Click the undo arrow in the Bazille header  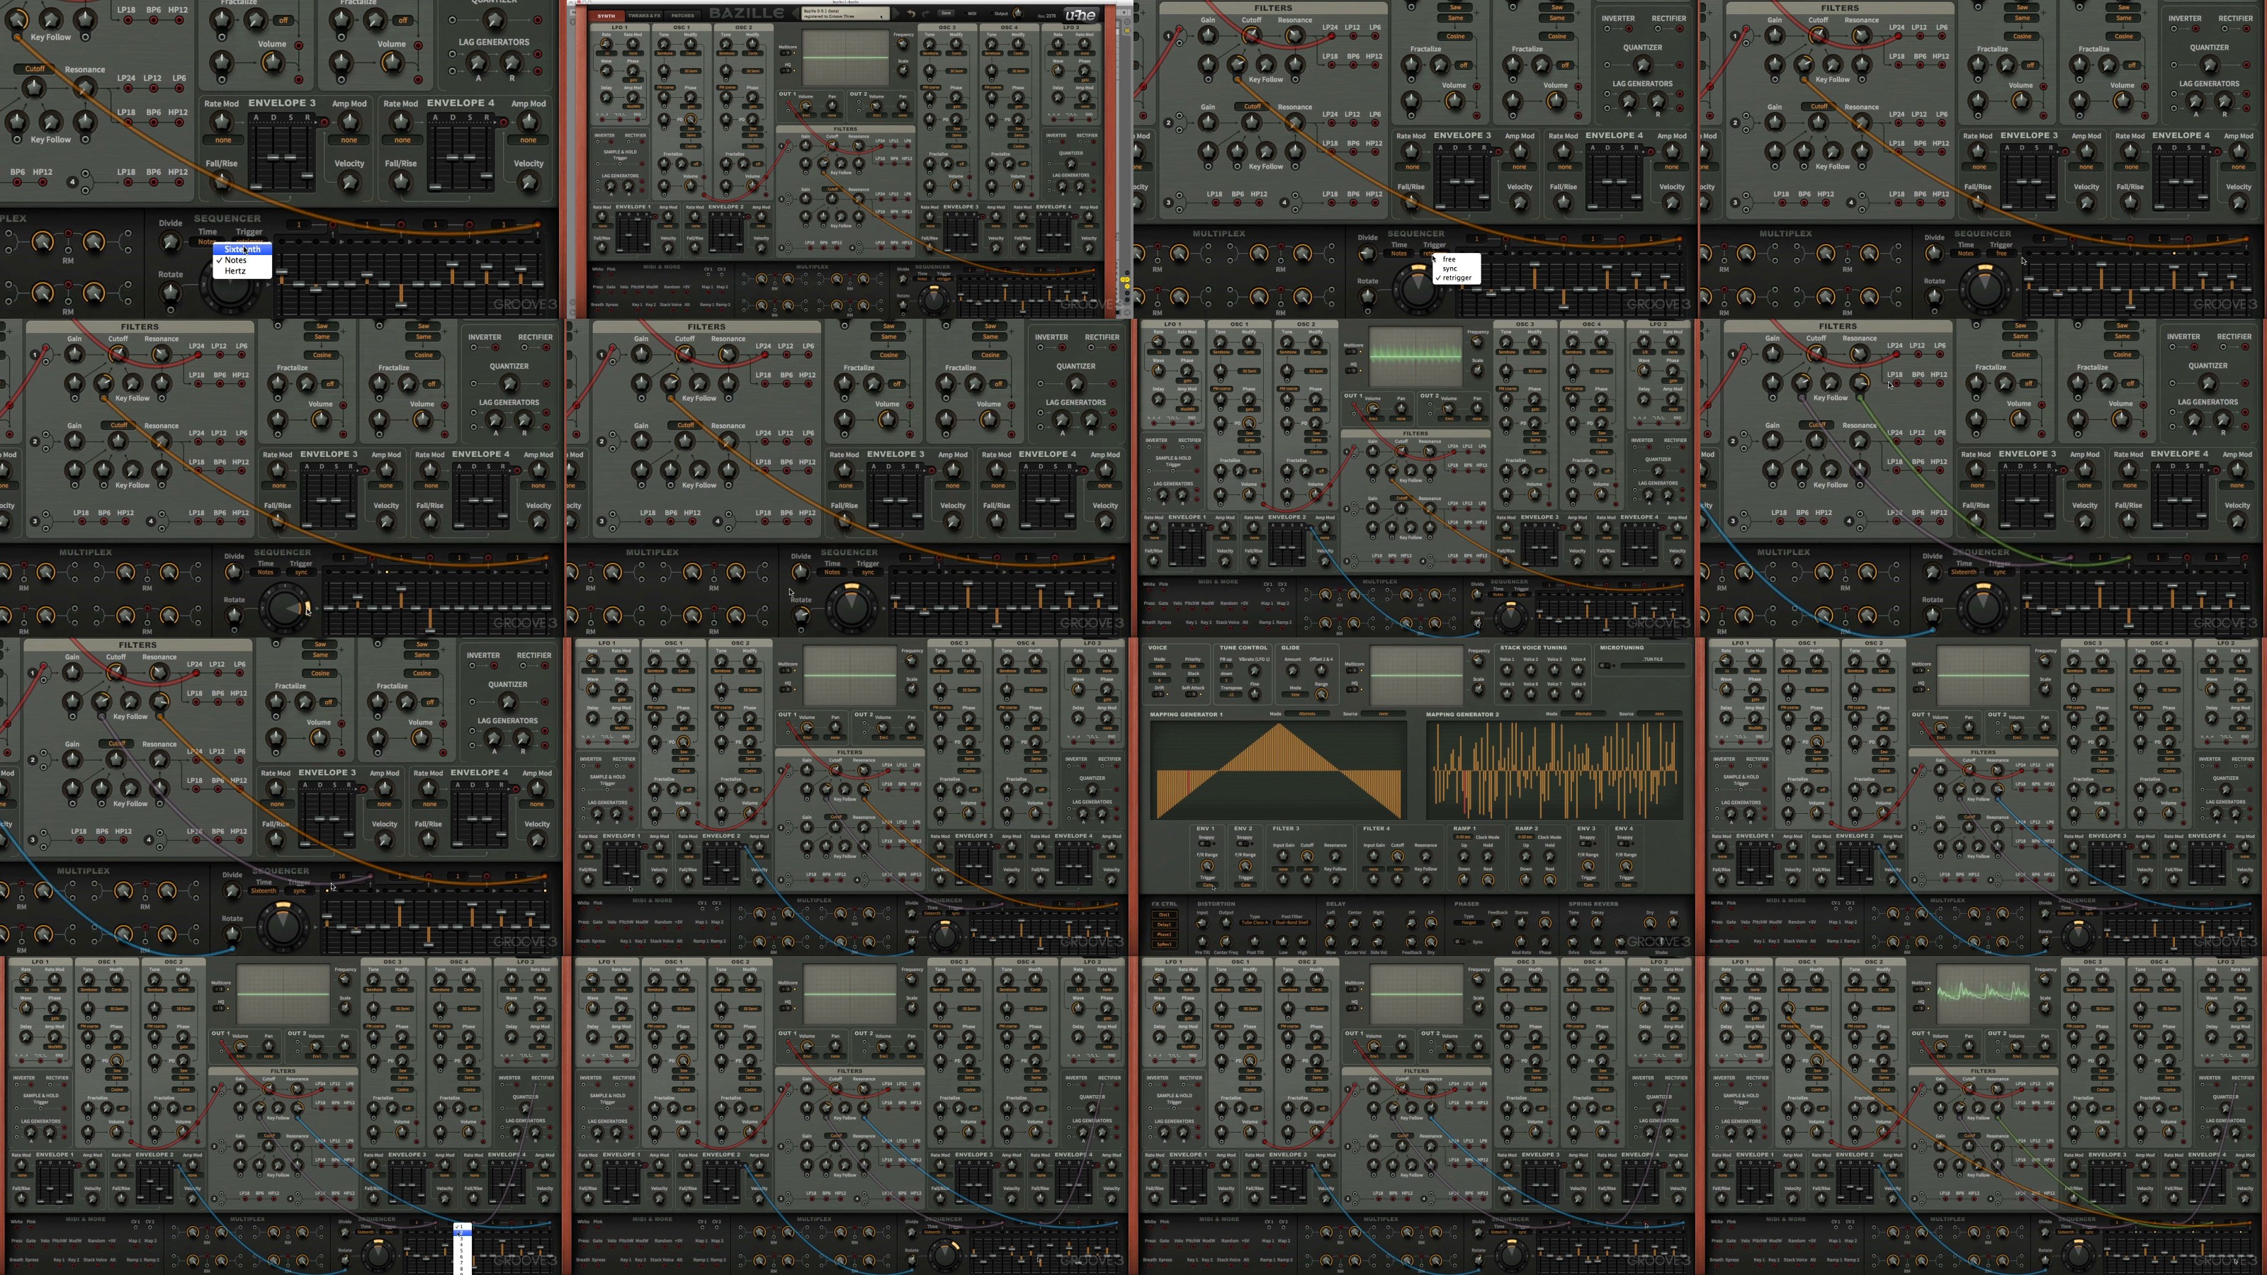click(912, 14)
